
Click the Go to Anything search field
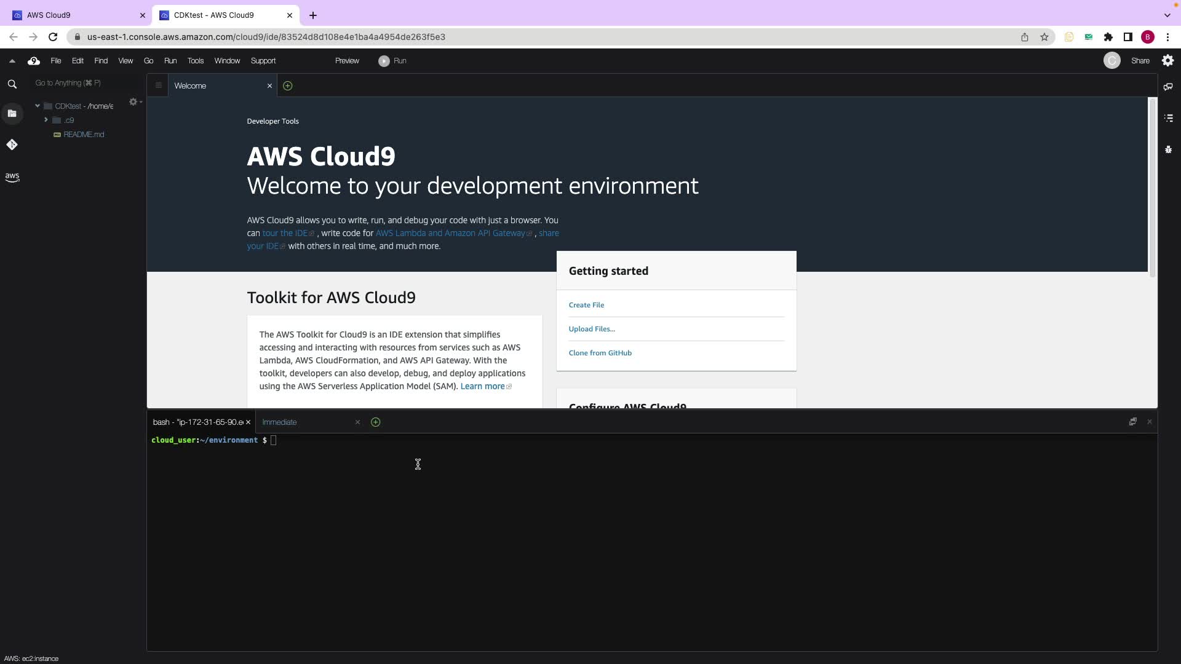(80, 83)
